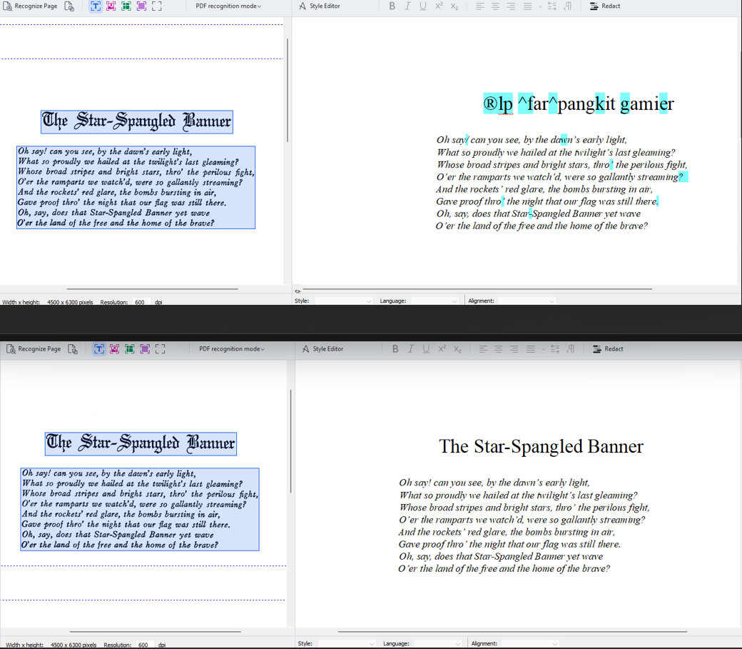The width and height of the screenshot is (742, 649).
Task: Select the Background picture area tool in lower toolbar
Action: 145,349
